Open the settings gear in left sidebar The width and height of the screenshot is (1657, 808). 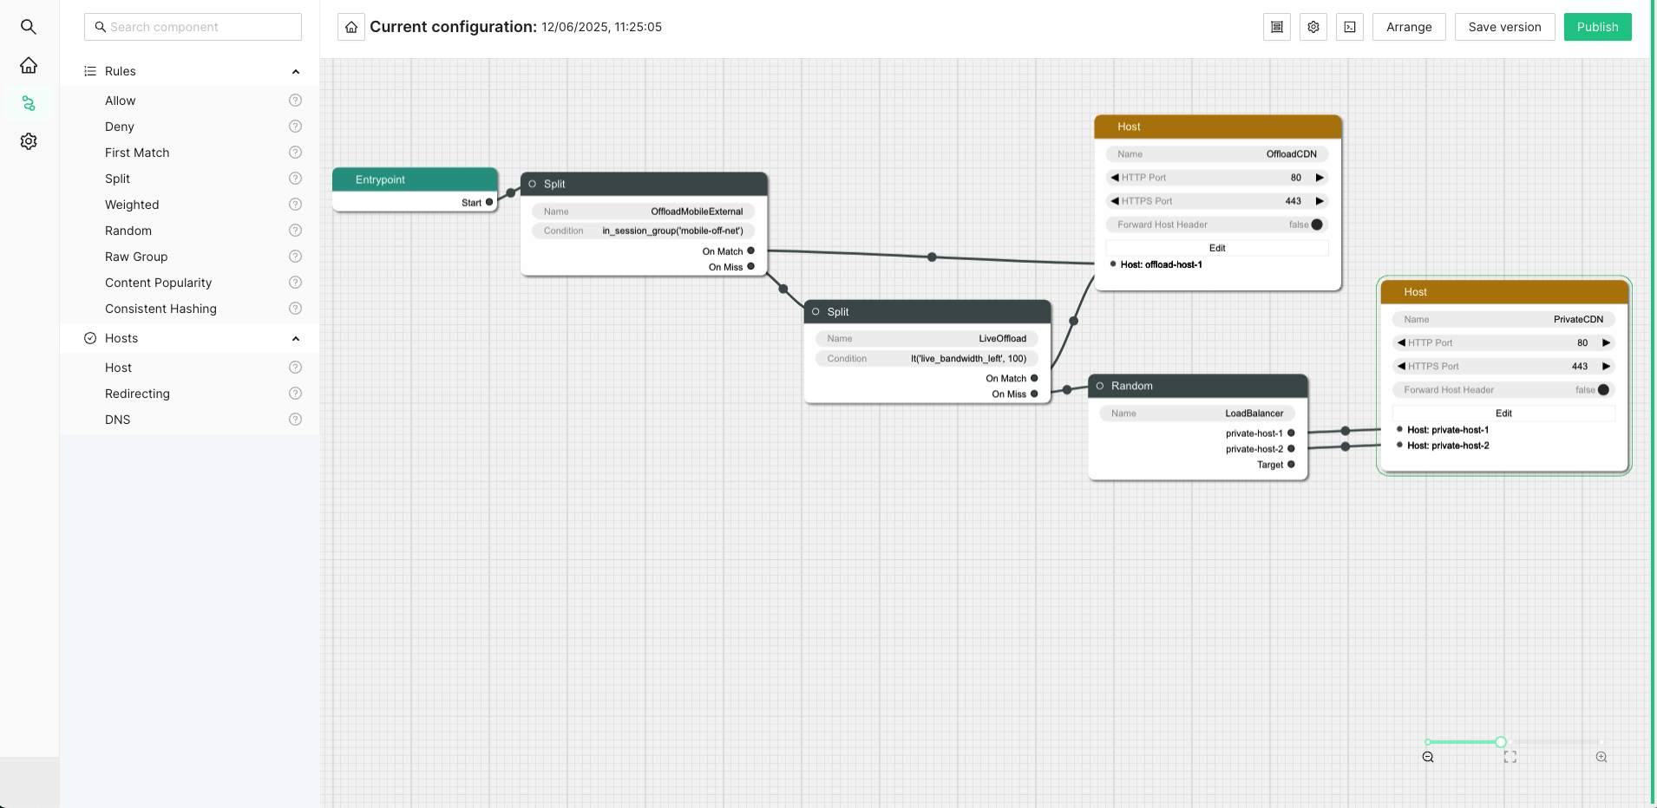29,141
